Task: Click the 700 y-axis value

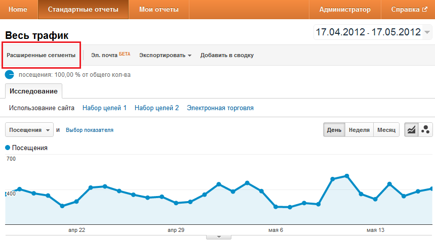Action: 11,159
